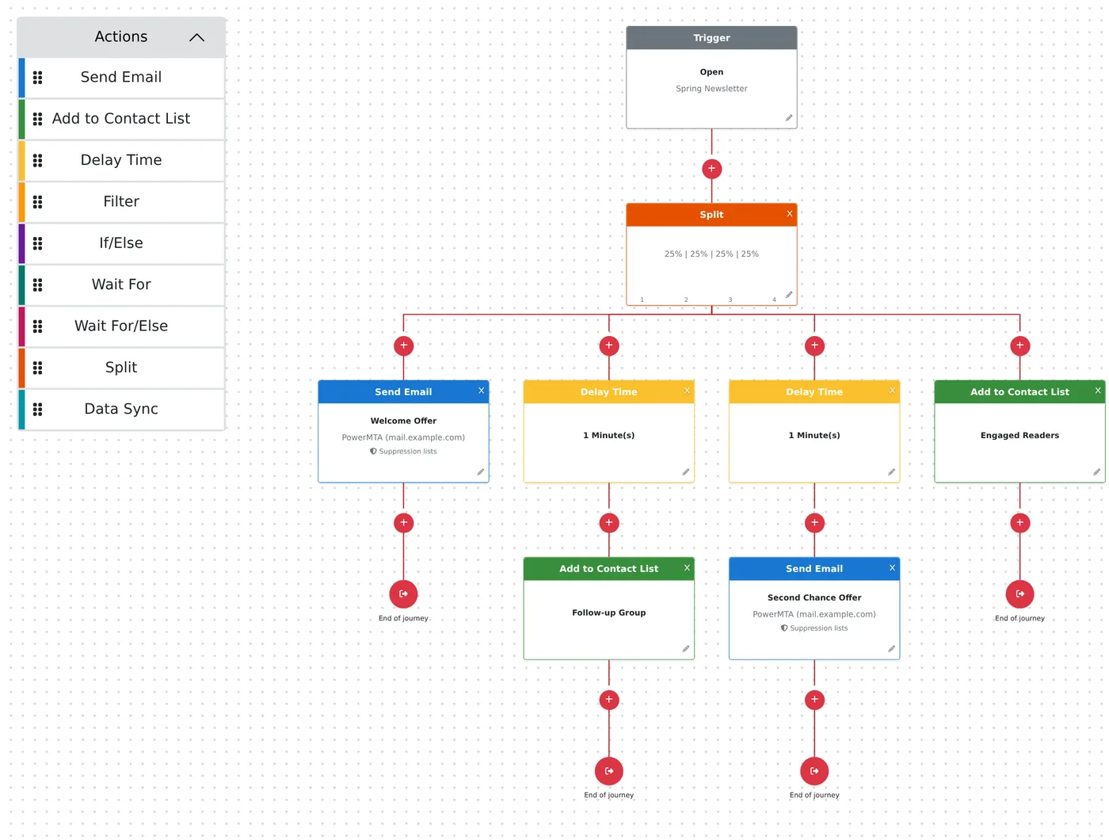Viewport: 1109px width, 840px height.
Task: Remove Delay Time node above Second Chance Offer
Action: [x=892, y=391]
